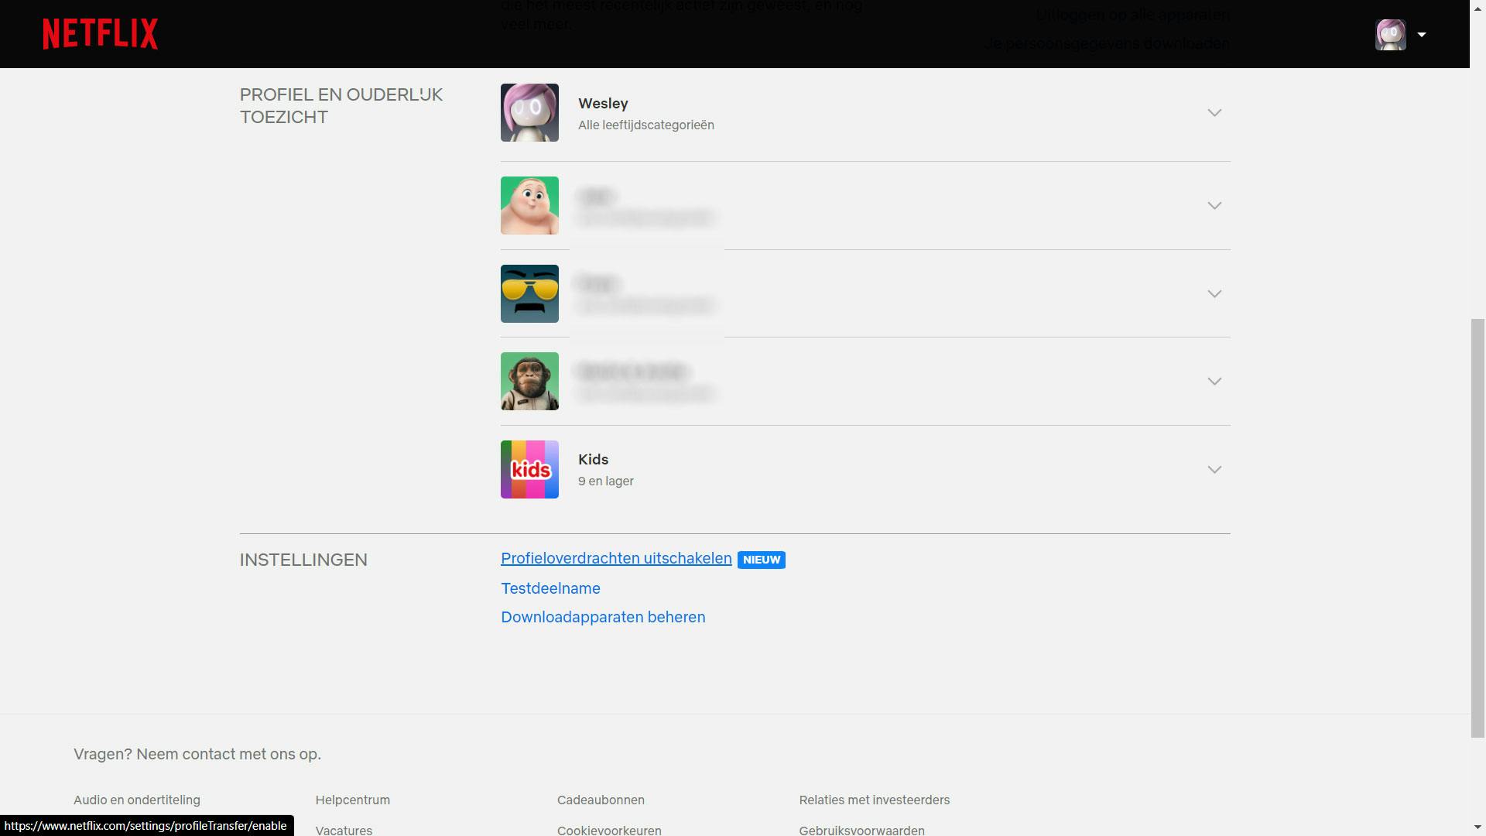Open the dropdown arrow beside header avatar
The image size is (1486, 836).
pos(1421,35)
